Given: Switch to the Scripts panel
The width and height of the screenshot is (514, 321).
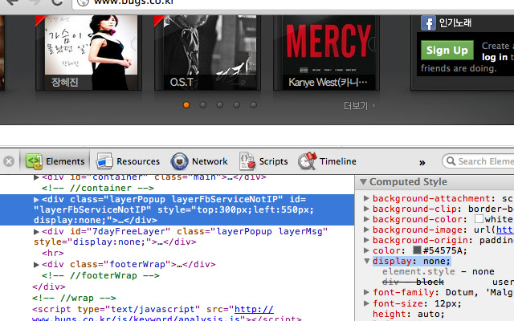Looking at the screenshot, I should (263, 161).
